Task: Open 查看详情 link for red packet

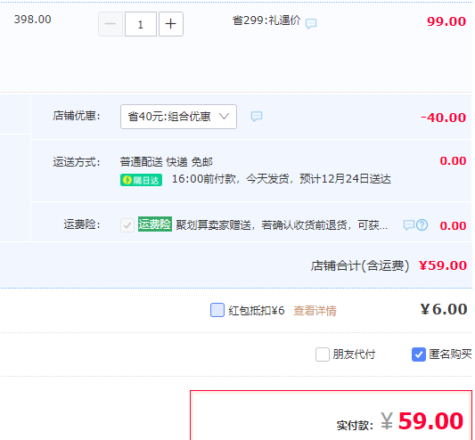Action: coord(315,311)
